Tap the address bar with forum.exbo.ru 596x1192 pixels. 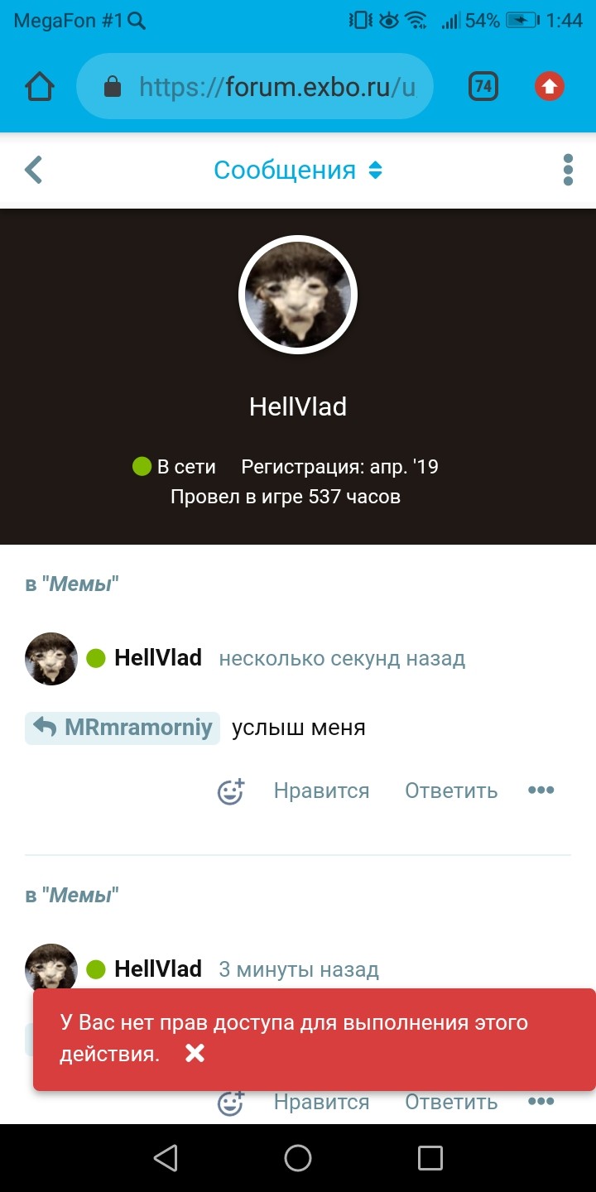pyautogui.click(x=255, y=86)
